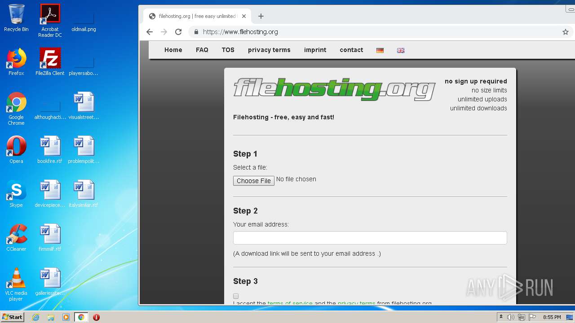Tick the accept terms checkbox

(236, 296)
